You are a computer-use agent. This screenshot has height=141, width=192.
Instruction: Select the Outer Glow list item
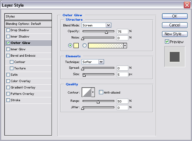(28, 43)
